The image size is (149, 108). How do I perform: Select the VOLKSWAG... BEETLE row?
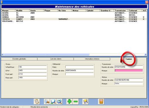click(74, 21)
